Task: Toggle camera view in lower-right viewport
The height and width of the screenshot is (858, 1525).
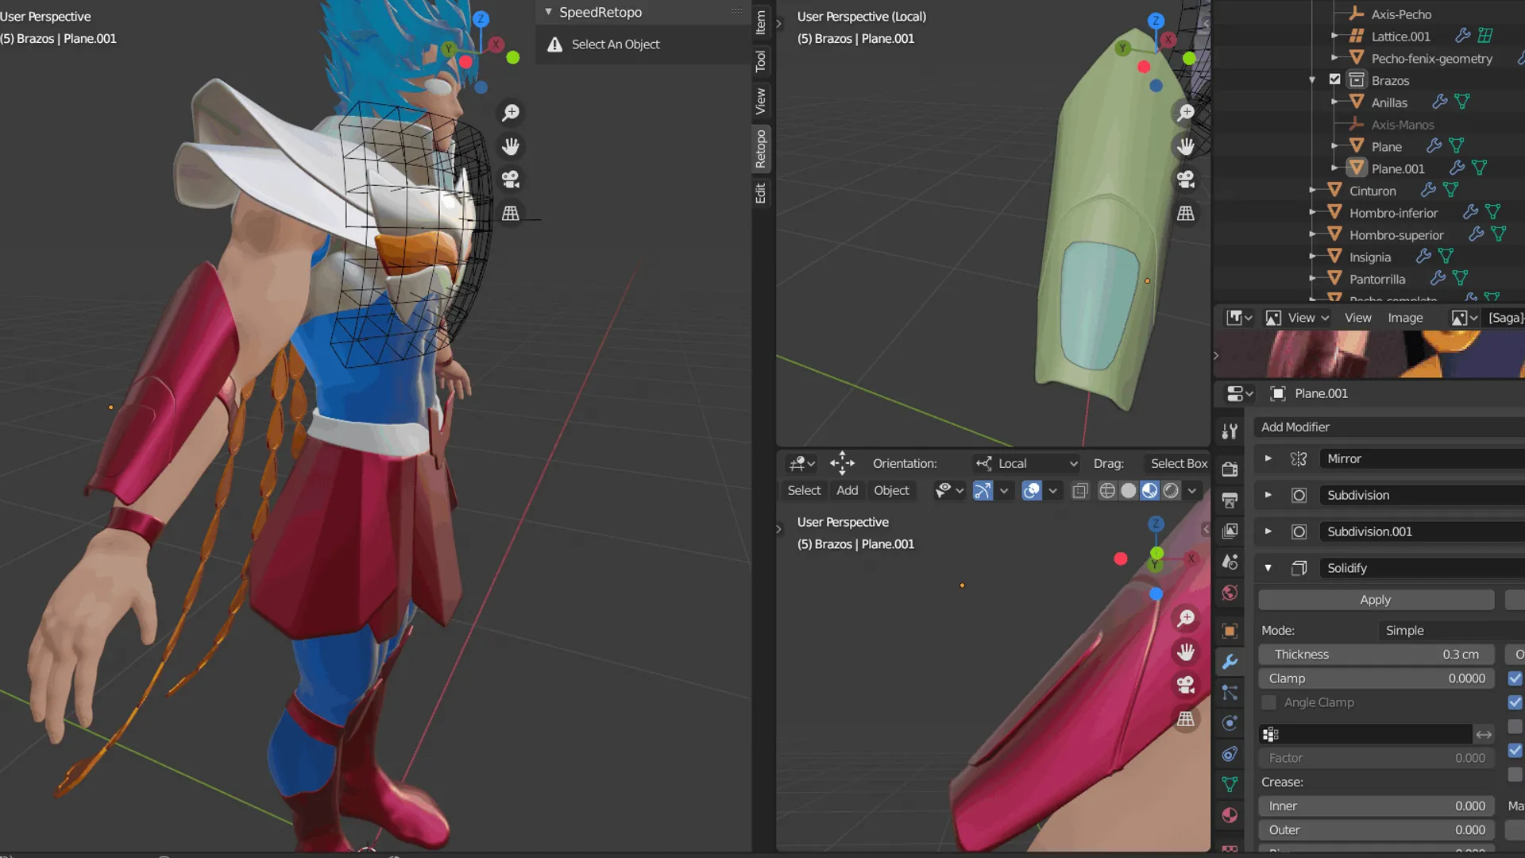Action: (1186, 686)
